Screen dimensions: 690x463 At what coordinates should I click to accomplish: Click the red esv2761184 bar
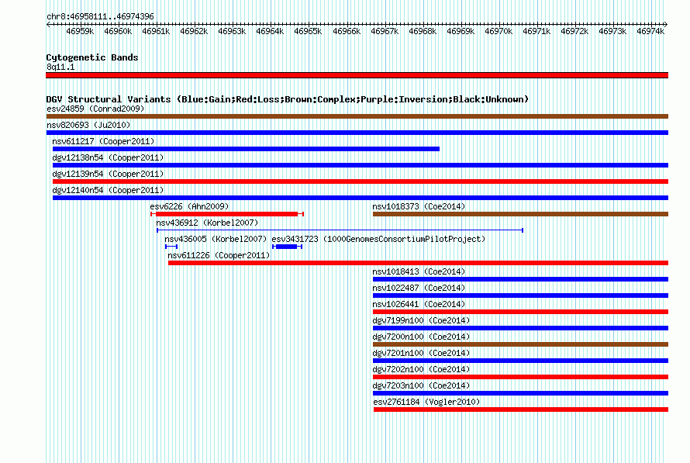coord(521,409)
